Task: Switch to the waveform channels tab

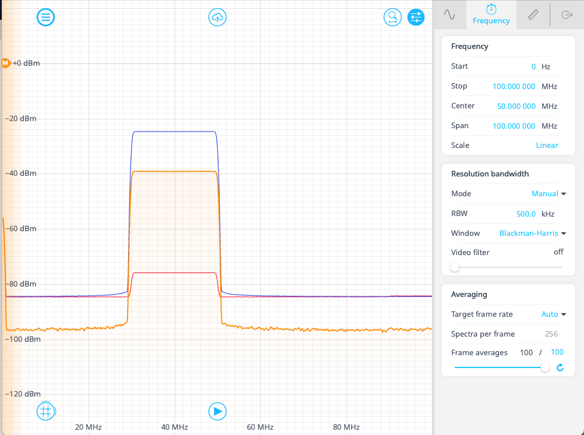Action: pyautogui.click(x=449, y=15)
